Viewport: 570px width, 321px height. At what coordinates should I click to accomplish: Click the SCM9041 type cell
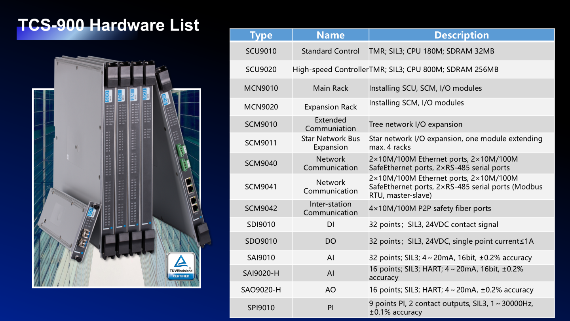coord(261,186)
